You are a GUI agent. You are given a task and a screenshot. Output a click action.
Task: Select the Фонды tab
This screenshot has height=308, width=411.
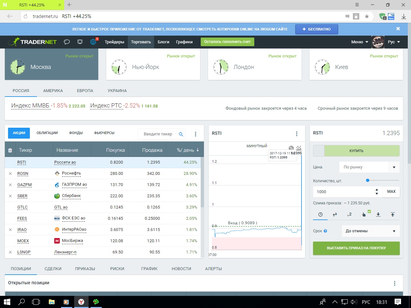(76, 133)
